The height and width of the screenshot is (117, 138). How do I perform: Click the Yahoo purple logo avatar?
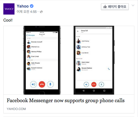point(9,9)
